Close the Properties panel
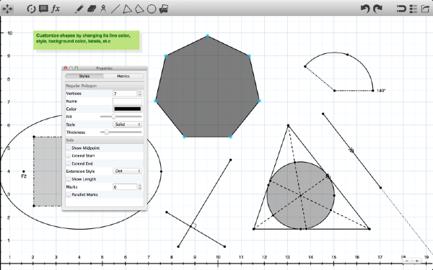The height and width of the screenshot is (270, 433). 66,68
